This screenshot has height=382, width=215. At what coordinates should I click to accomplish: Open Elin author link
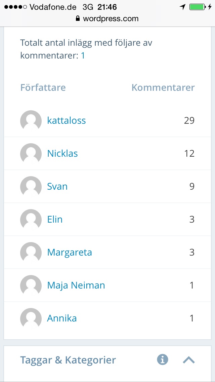coord(55,219)
